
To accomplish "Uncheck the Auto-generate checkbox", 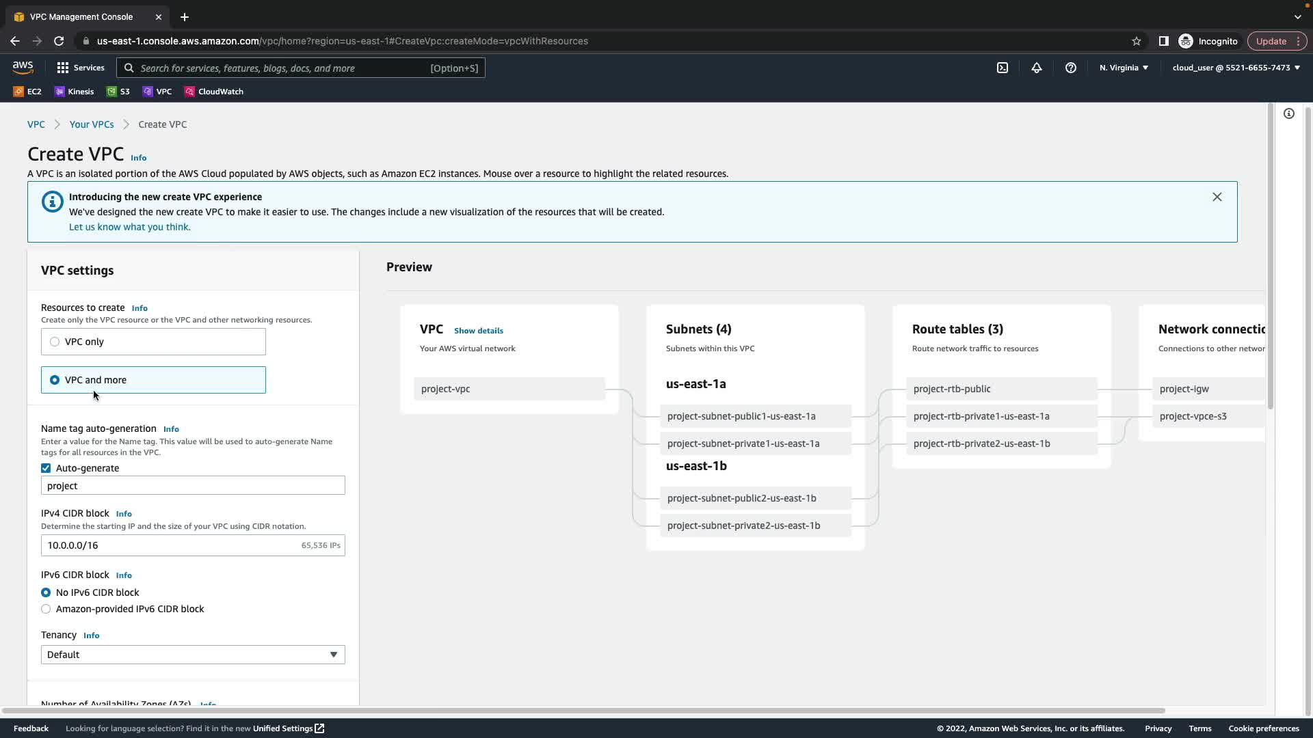I will [46, 468].
